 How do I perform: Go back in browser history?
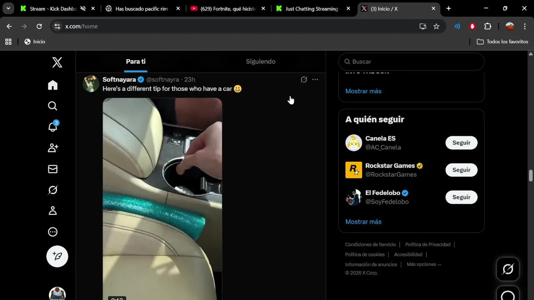(9, 26)
